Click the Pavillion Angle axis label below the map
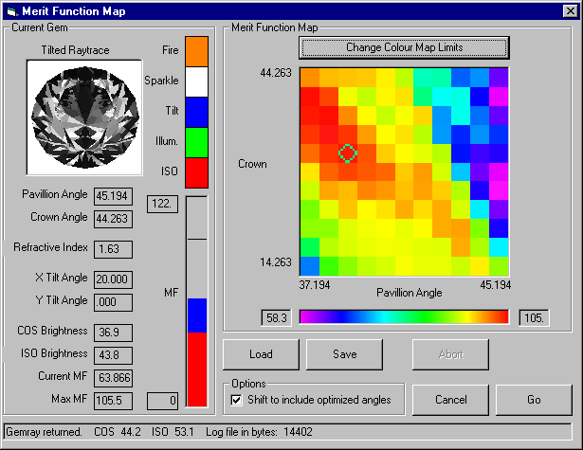 (x=409, y=293)
